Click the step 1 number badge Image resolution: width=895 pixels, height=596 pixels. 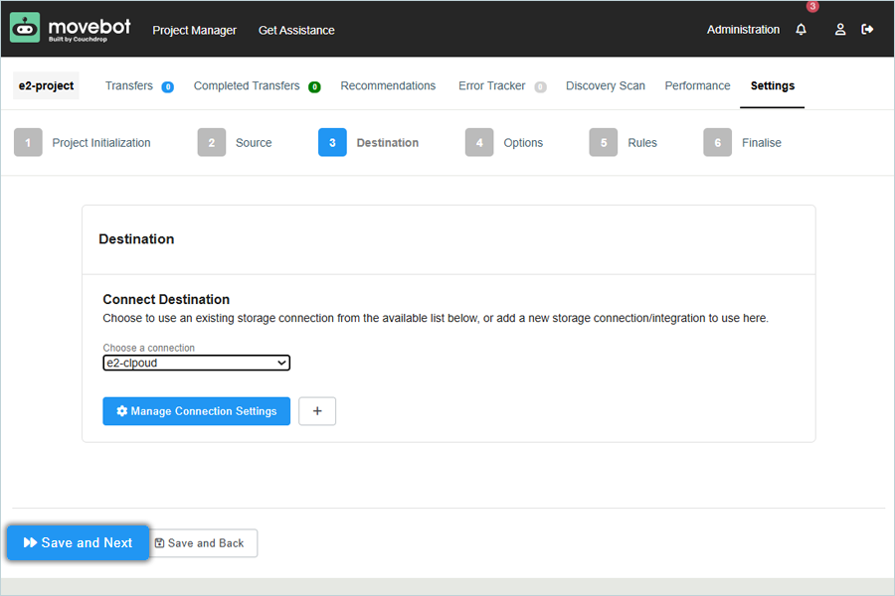[x=28, y=143]
